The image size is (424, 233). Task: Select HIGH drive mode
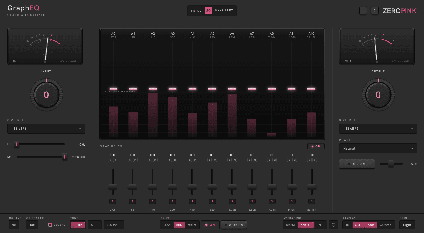tap(192, 225)
